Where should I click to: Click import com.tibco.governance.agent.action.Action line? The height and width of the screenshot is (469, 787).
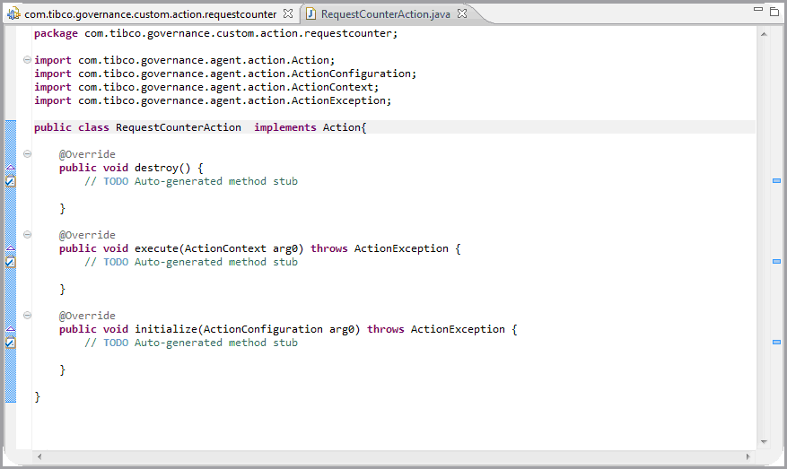(185, 60)
